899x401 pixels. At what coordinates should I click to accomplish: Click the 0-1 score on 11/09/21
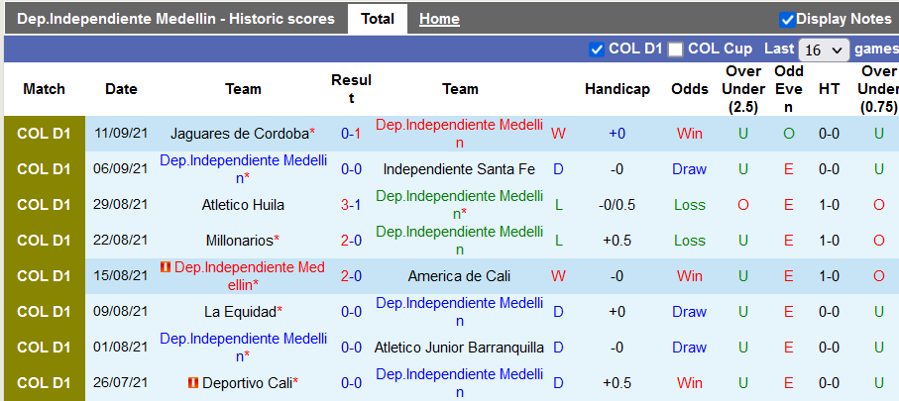tap(351, 134)
